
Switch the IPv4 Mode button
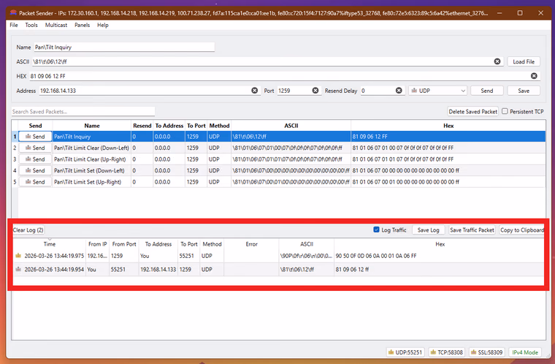(525, 352)
